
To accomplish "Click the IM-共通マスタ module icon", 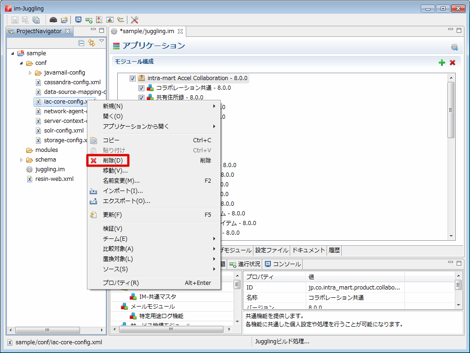I will coord(133,296).
